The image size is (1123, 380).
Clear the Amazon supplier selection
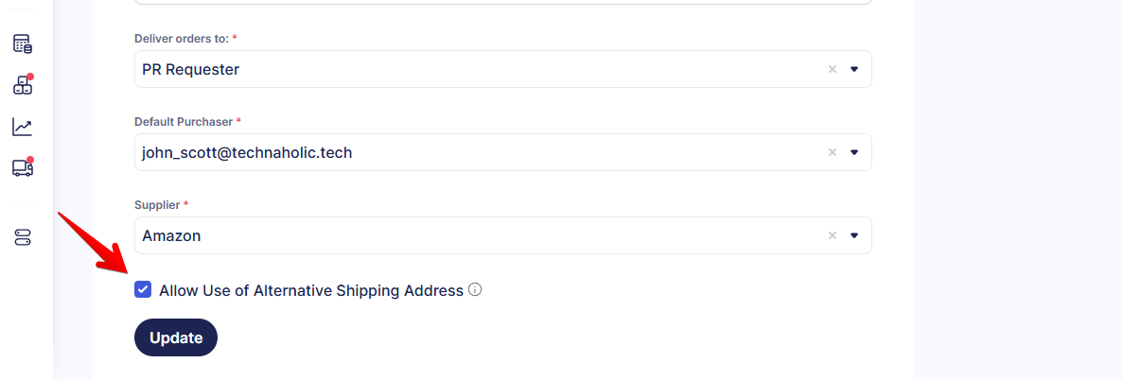pos(833,235)
